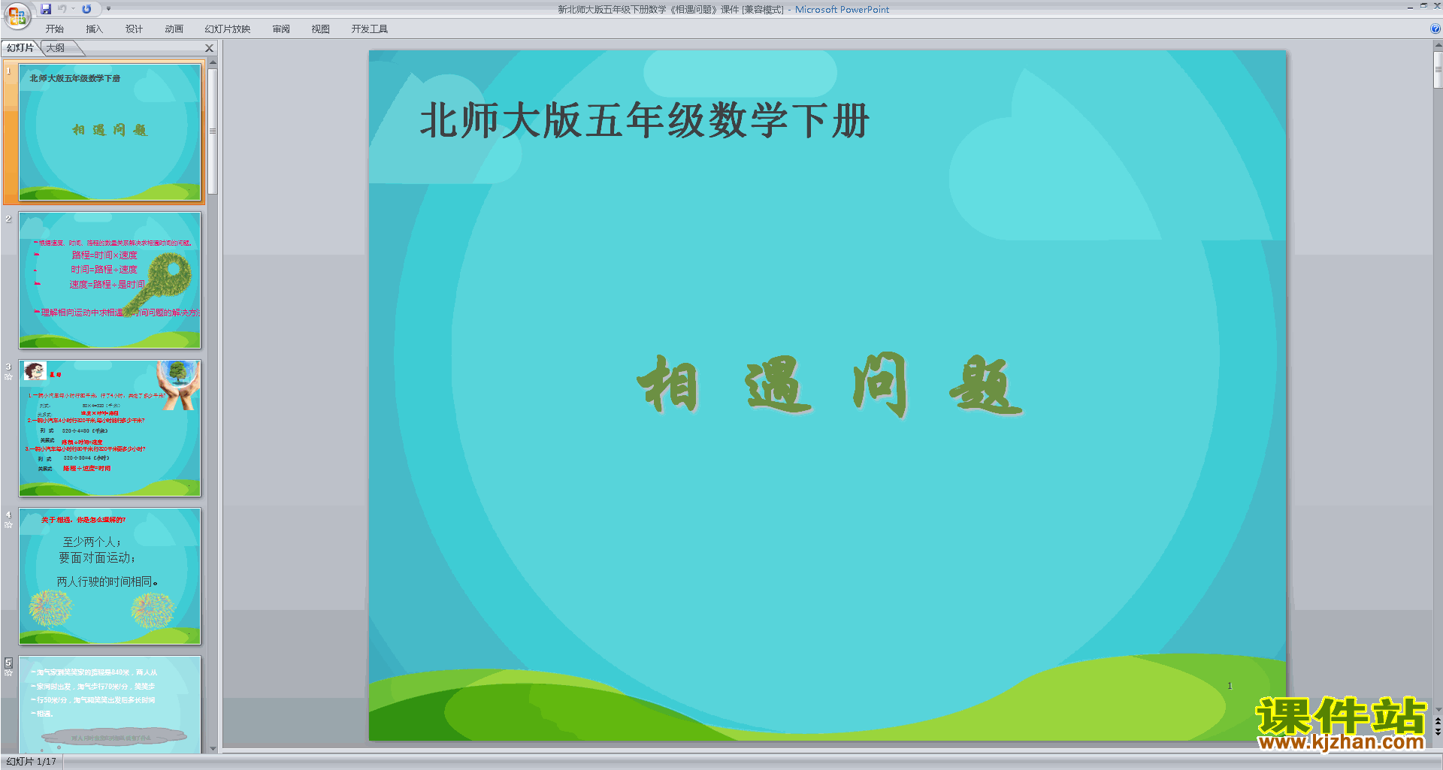Select slide 4 thumbnail about 关于相遇
The height and width of the screenshot is (770, 1443).
(110, 575)
